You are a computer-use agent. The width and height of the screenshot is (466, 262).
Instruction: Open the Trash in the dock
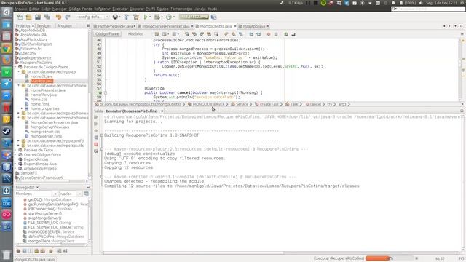click(7, 255)
